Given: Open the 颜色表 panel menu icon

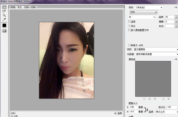Looking at the screenshot, I should coord(176,59).
